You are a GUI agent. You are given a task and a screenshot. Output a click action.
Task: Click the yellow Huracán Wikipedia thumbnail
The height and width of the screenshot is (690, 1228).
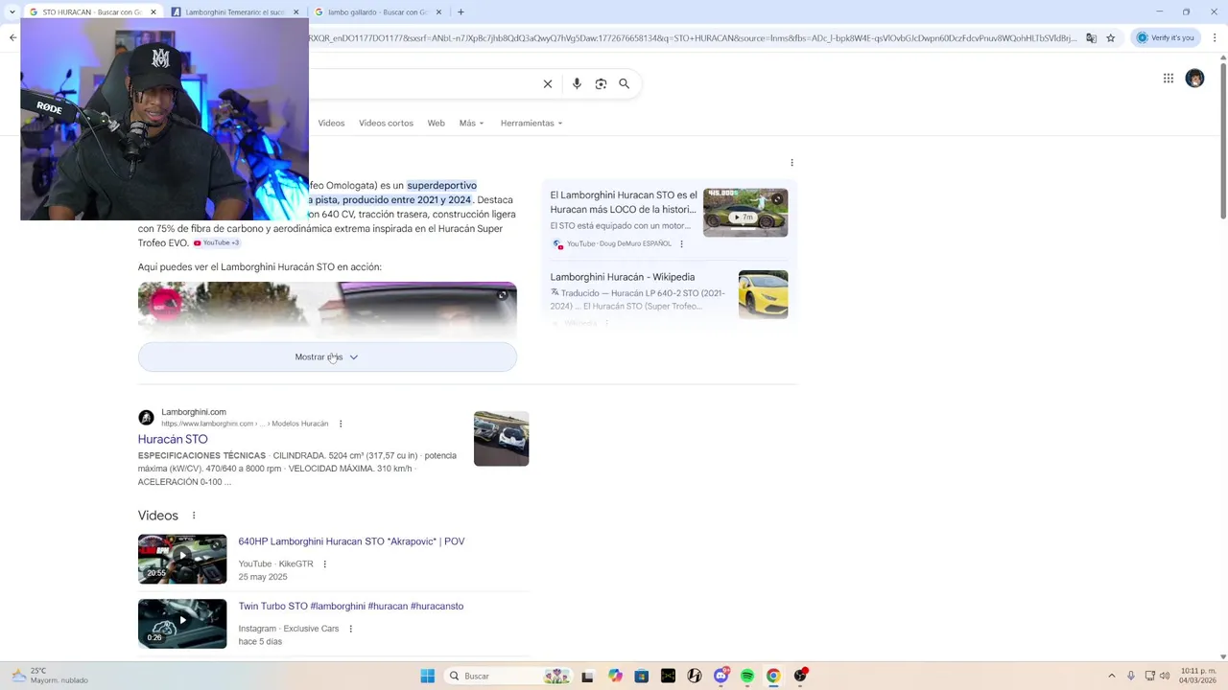pos(764,294)
